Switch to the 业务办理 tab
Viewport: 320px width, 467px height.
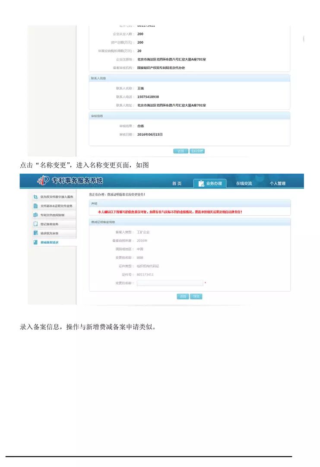(210, 184)
